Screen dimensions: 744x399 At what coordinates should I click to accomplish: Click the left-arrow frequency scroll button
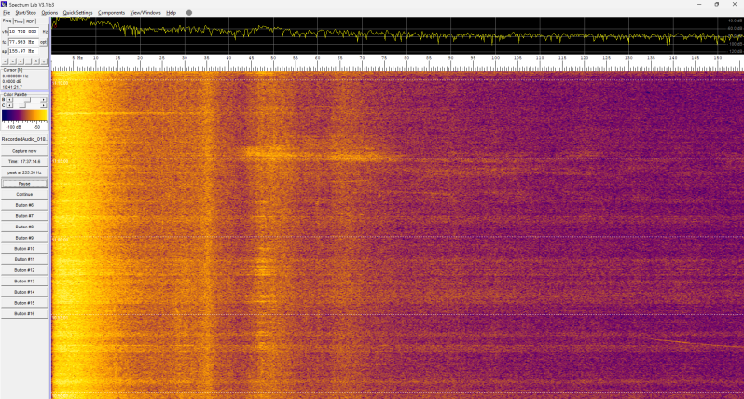pyautogui.click(x=5, y=62)
